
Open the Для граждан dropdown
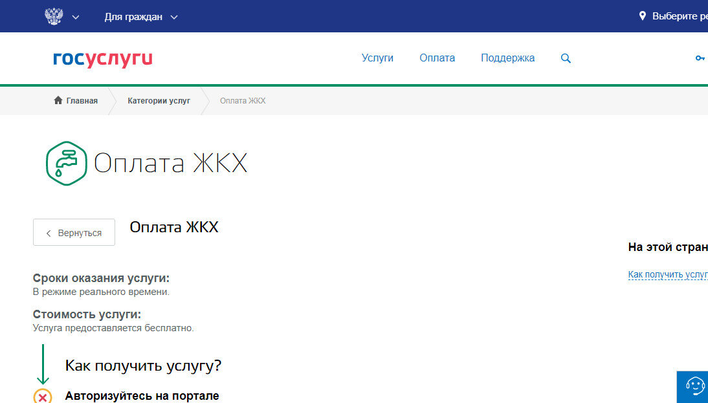point(141,17)
